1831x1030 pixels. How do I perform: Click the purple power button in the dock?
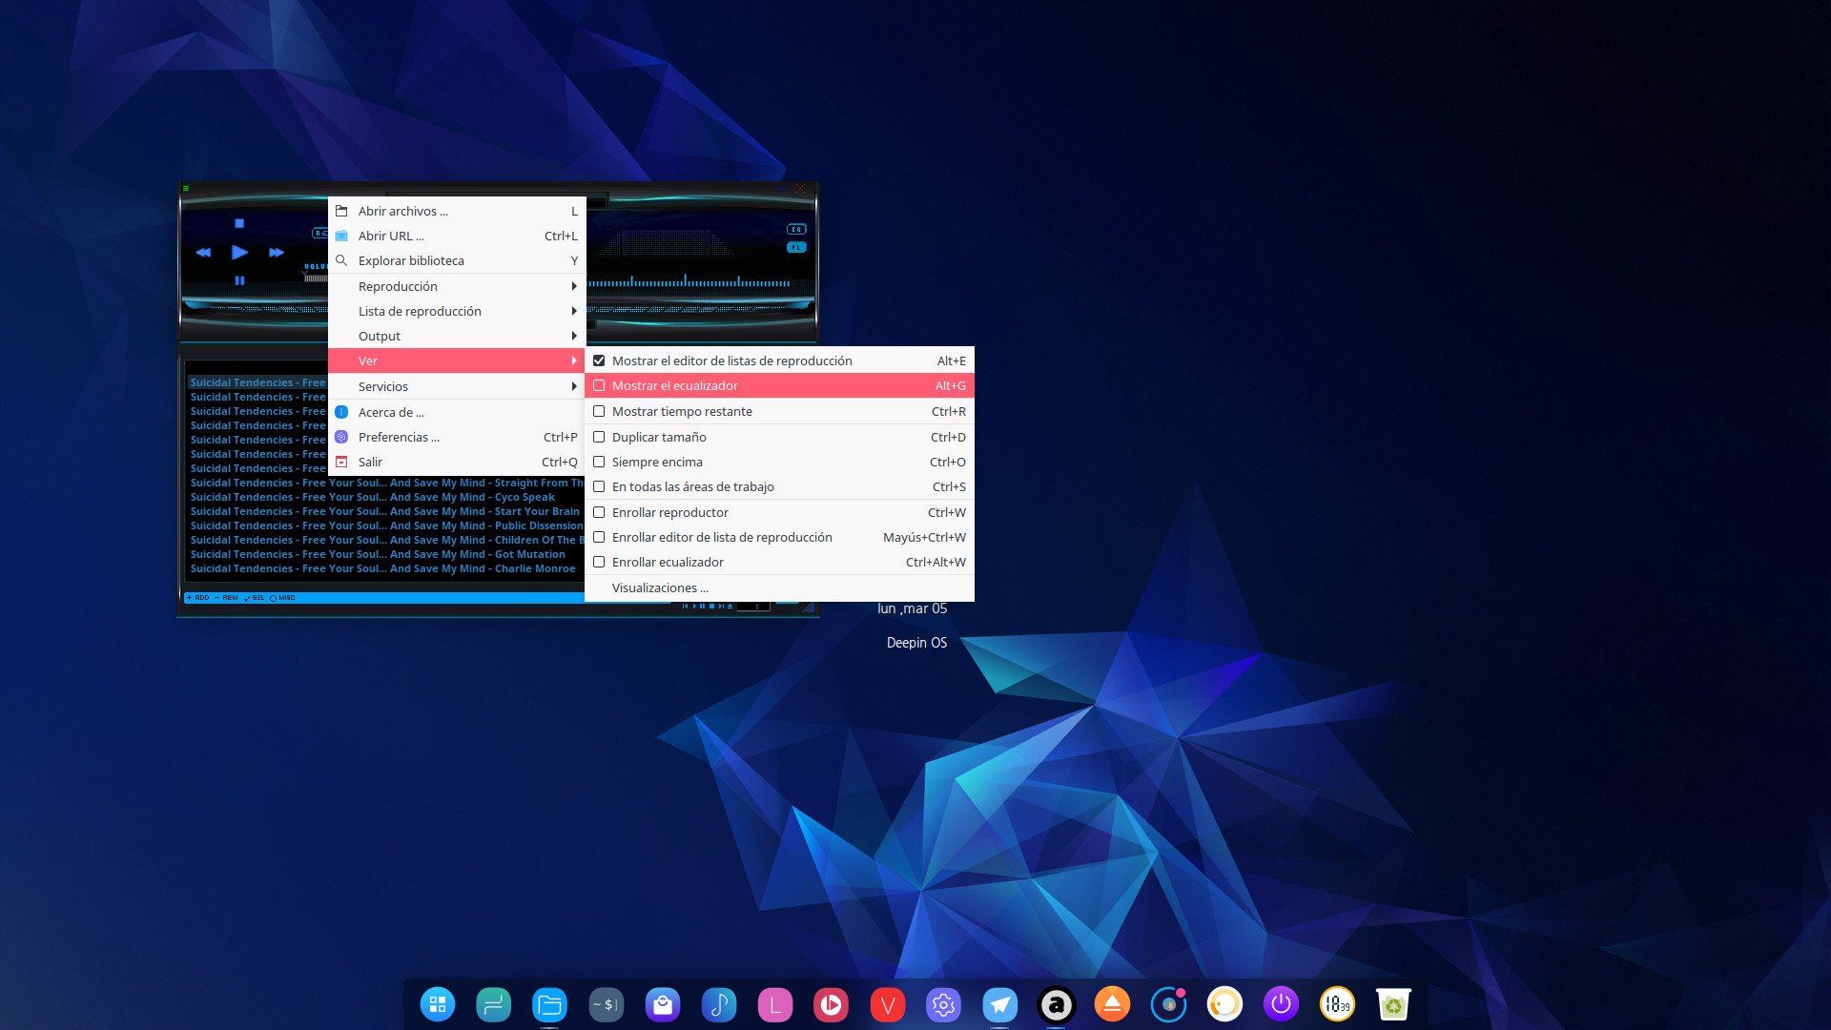coord(1281,1004)
